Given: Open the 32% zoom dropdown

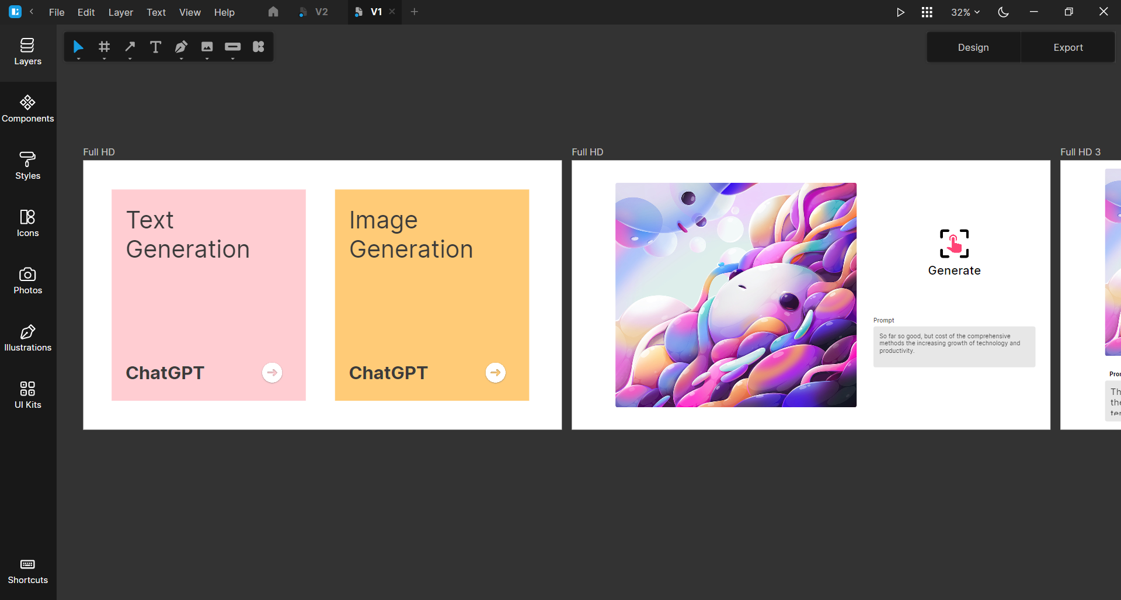Looking at the screenshot, I should [x=965, y=12].
